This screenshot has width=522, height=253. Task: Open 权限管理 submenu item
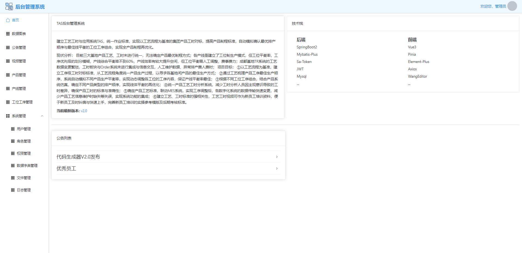(x=24, y=153)
